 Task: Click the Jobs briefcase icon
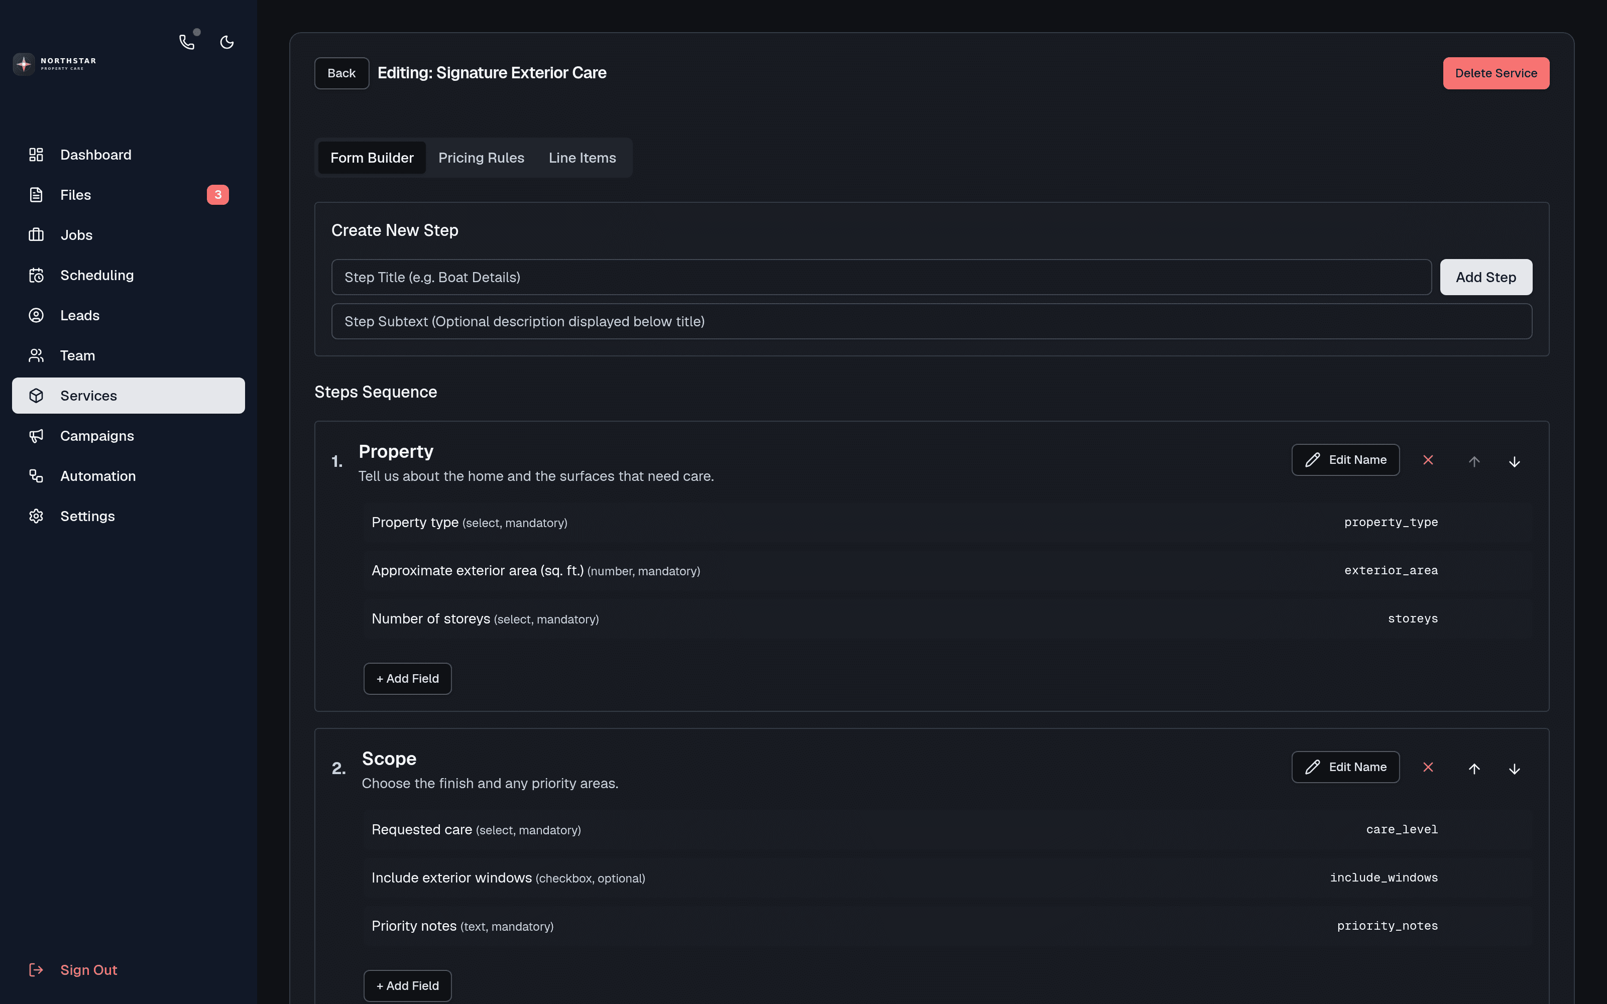click(36, 235)
